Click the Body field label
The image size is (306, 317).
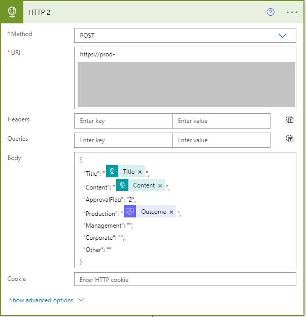tap(14, 158)
